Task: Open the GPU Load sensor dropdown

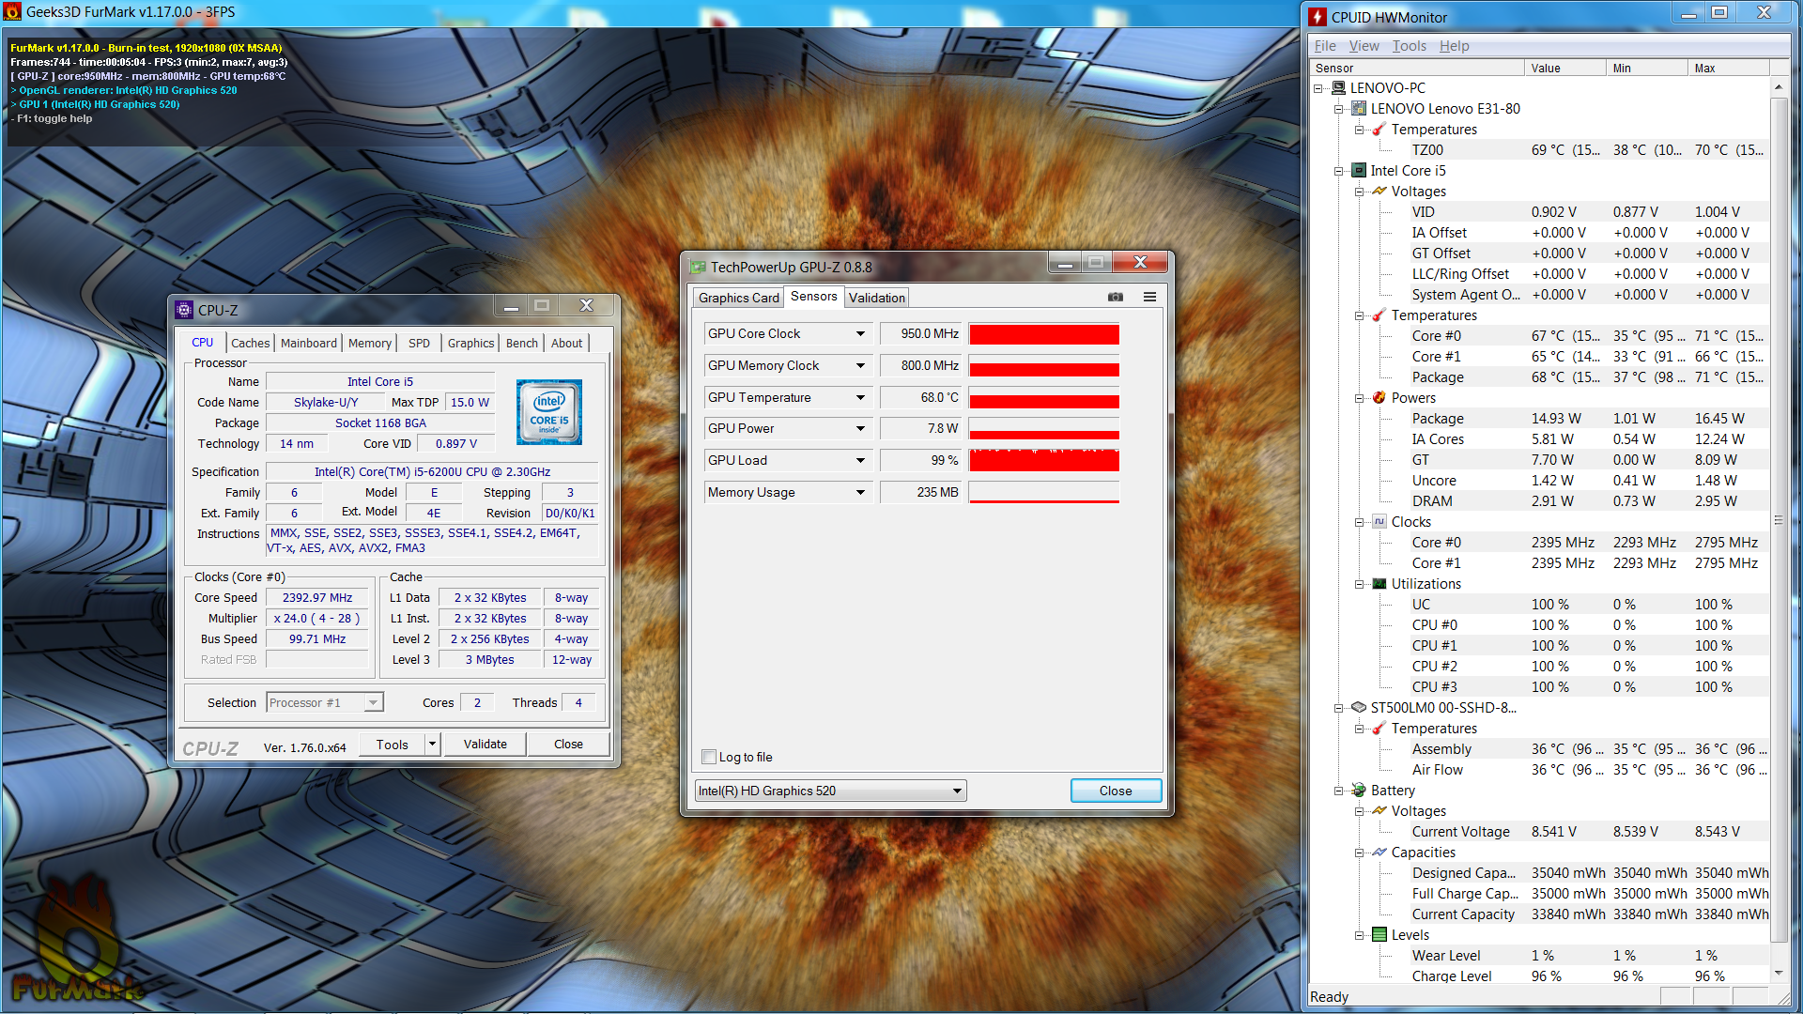Action: 860,460
